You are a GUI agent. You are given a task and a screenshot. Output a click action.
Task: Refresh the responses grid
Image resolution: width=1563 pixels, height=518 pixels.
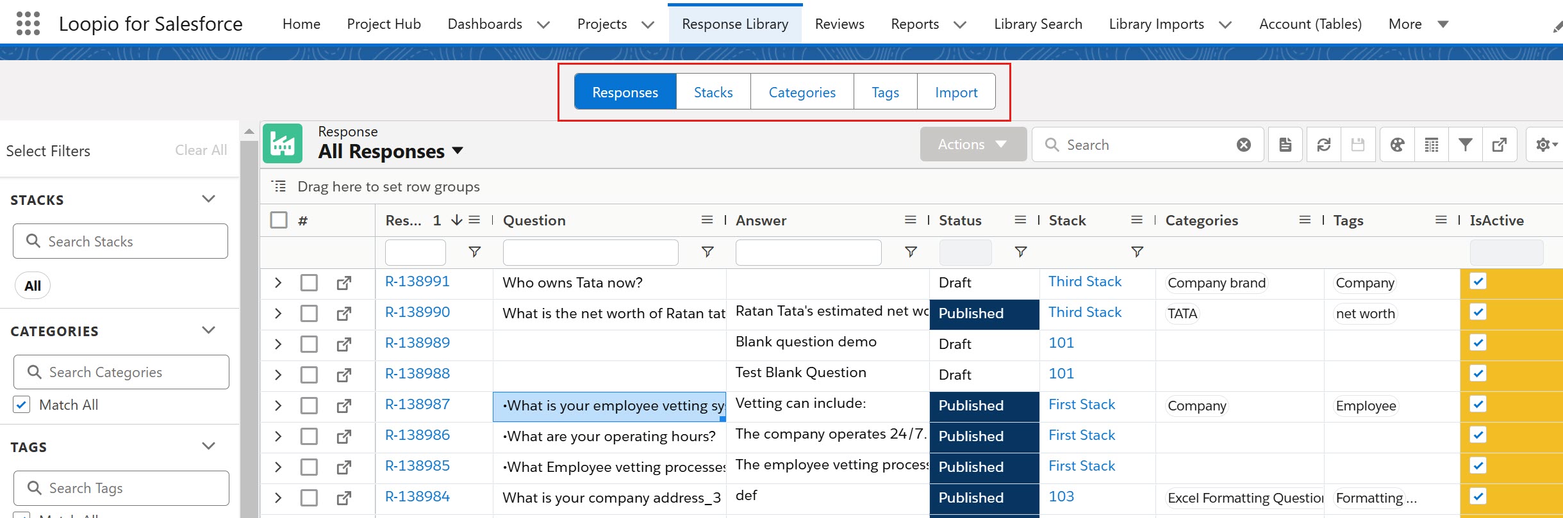[1323, 145]
